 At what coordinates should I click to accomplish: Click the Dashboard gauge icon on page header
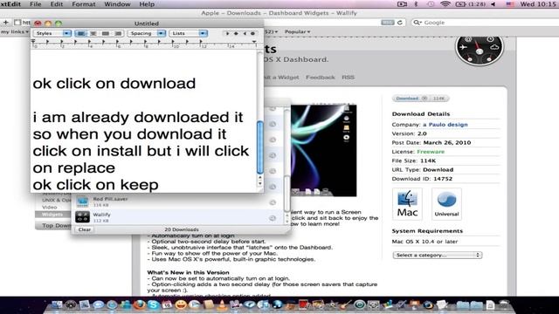pos(480,51)
